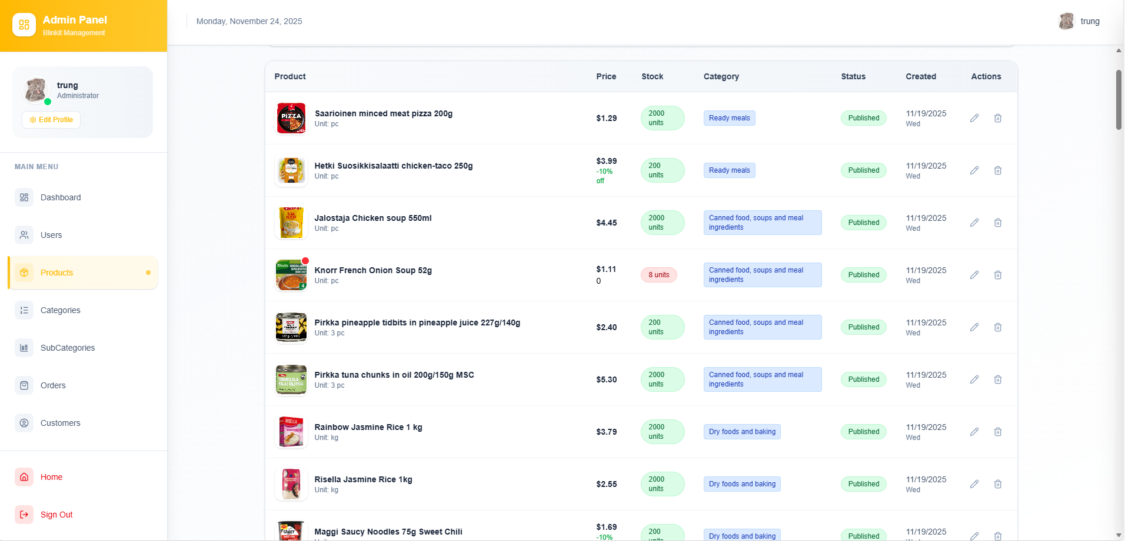Edit the Rainbow Jasmine Rice product
This screenshot has width=1125, height=541.
[x=974, y=432]
